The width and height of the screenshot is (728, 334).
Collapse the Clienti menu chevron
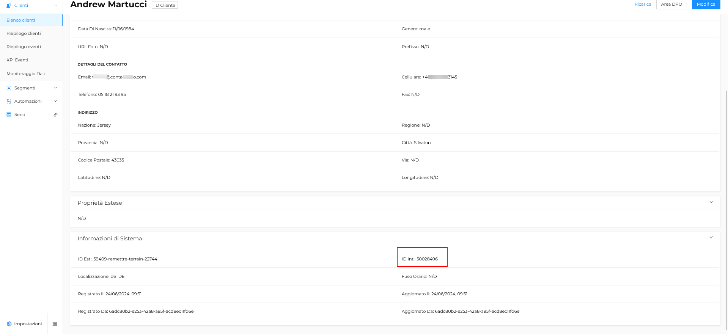pyautogui.click(x=55, y=5)
